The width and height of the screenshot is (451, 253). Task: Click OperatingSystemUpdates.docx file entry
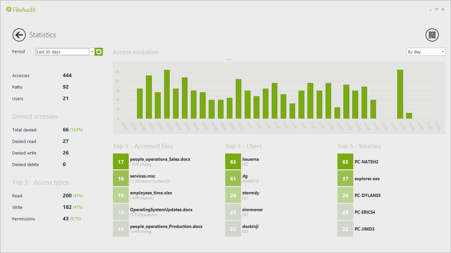[x=161, y=210]
